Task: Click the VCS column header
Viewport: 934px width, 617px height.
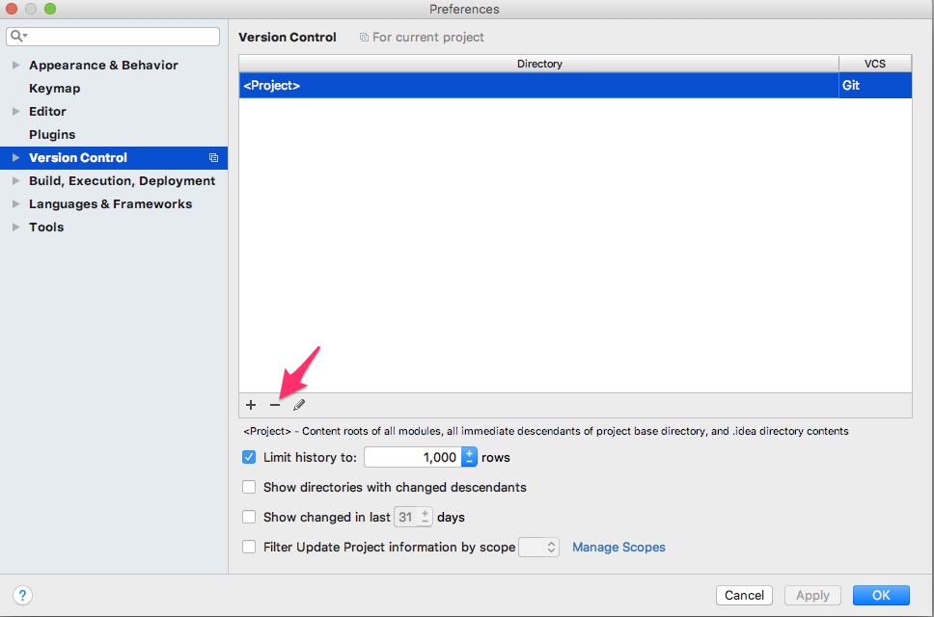Action: pyautogui.click(x=875, y=64)
